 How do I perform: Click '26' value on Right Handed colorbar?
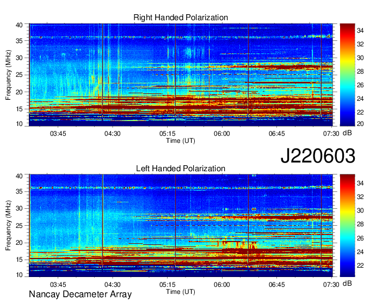pyautogui.click(x=360, y=85)
